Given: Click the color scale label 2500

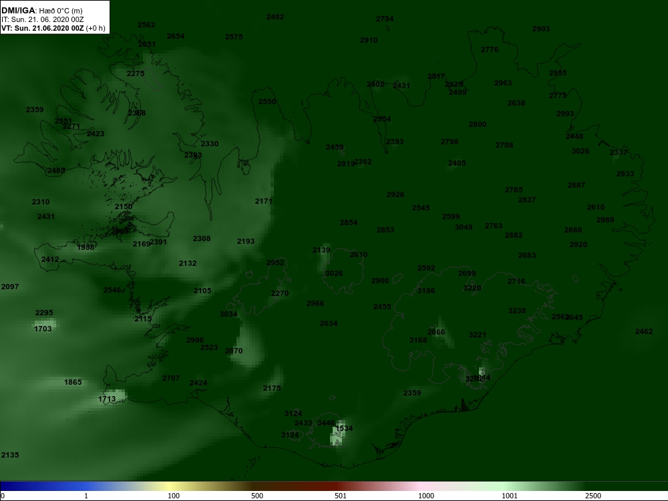Looking at the screenshot, I should [593, 496].
